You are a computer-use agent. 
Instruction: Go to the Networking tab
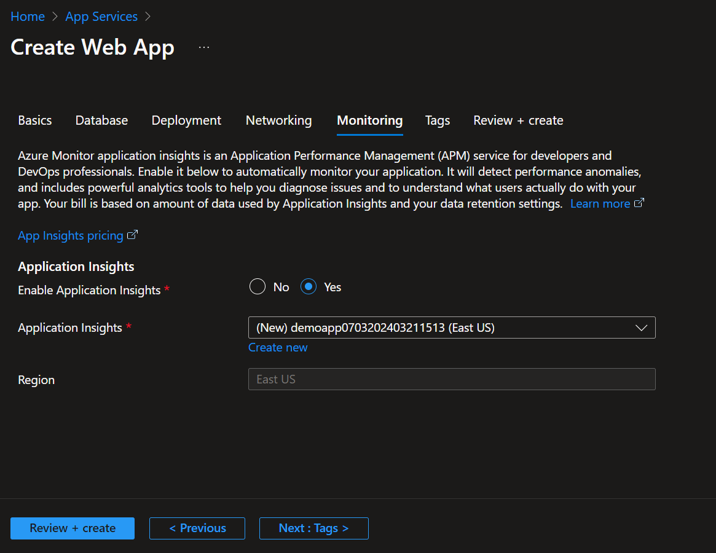[278, 120]
